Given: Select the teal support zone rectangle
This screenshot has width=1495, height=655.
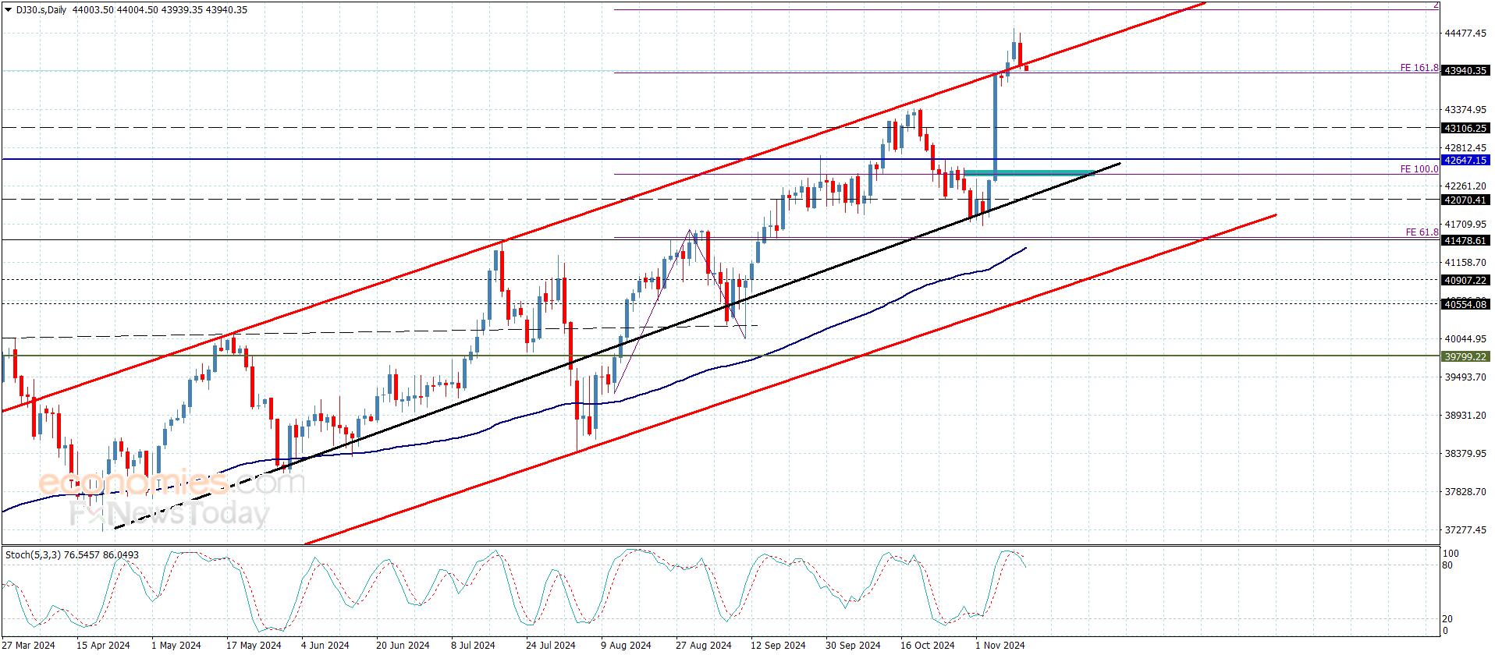Looking at the screenshot, I should coord(1029,173).
